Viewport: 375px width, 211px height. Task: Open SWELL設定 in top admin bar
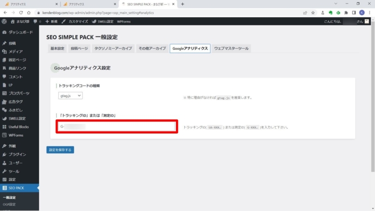103,22
